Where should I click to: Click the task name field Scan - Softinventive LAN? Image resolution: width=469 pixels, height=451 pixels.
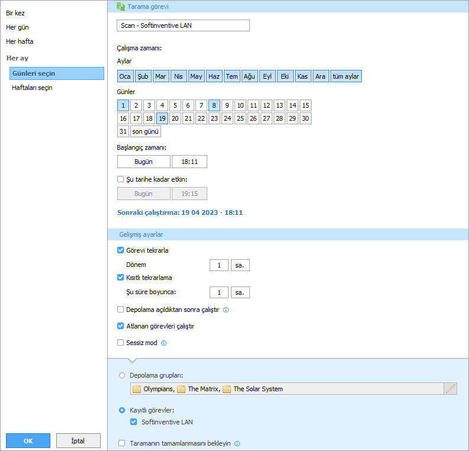click(184, 25)
